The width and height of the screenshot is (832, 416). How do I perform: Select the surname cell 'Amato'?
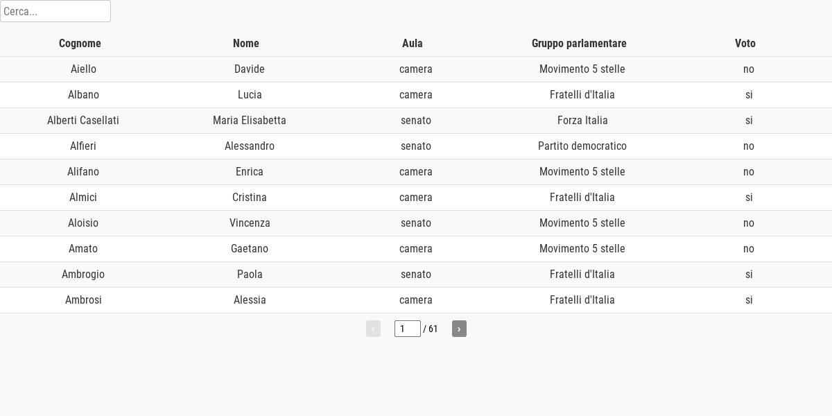pyautogui.click(x=83, y=249)
